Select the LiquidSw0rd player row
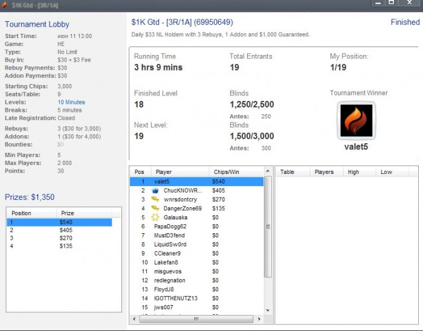The image size is (423, 331). [x=196, y=245]
